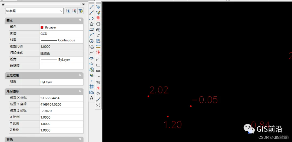Open the 块参照 object type dropdown
The width and height of the screenshot is (292, 142).
34,11
